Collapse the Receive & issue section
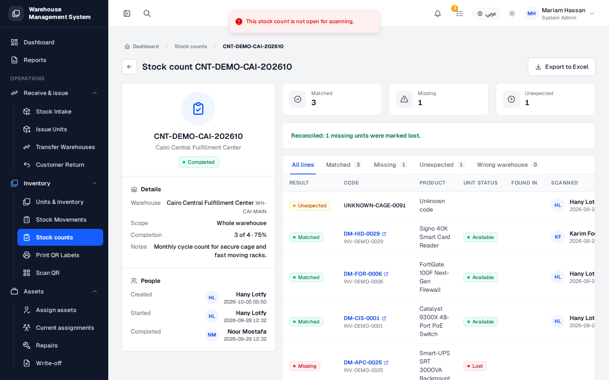The image size is (609, 380). [54, 93]
